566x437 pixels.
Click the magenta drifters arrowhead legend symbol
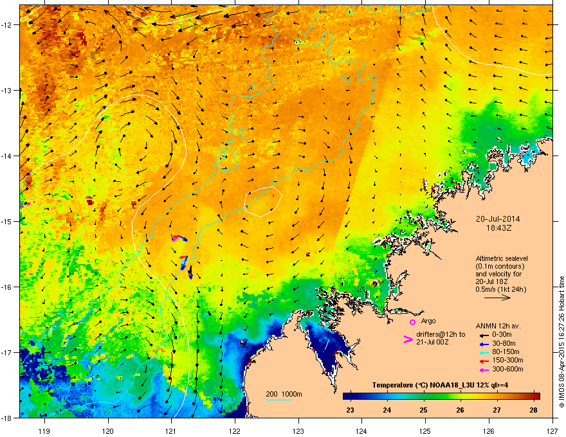pos(408,339)
